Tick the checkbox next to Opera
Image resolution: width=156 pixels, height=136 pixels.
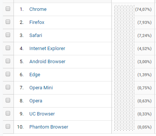pyautogui.click(x=8, y=100)
